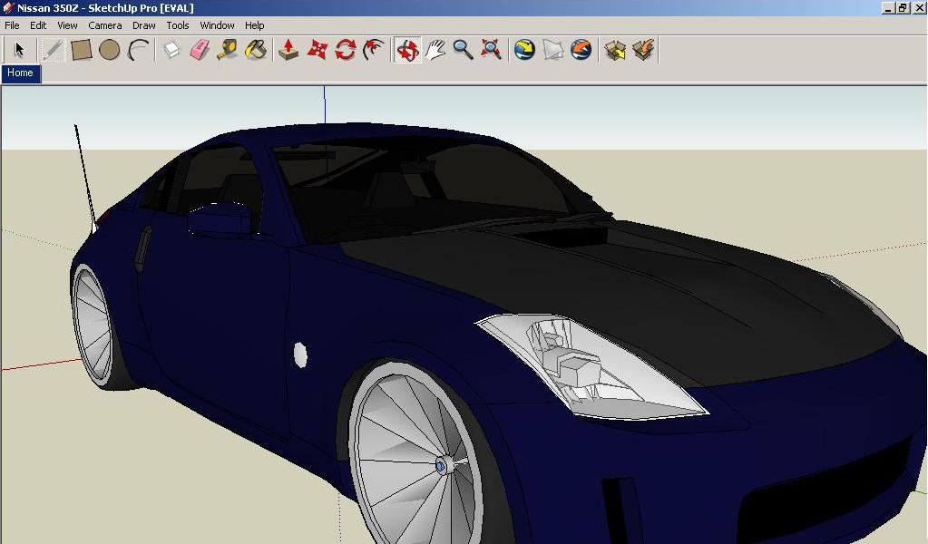The image size is (928, 544).
Task: Minimize the SketchUp window
Action: 888,8
